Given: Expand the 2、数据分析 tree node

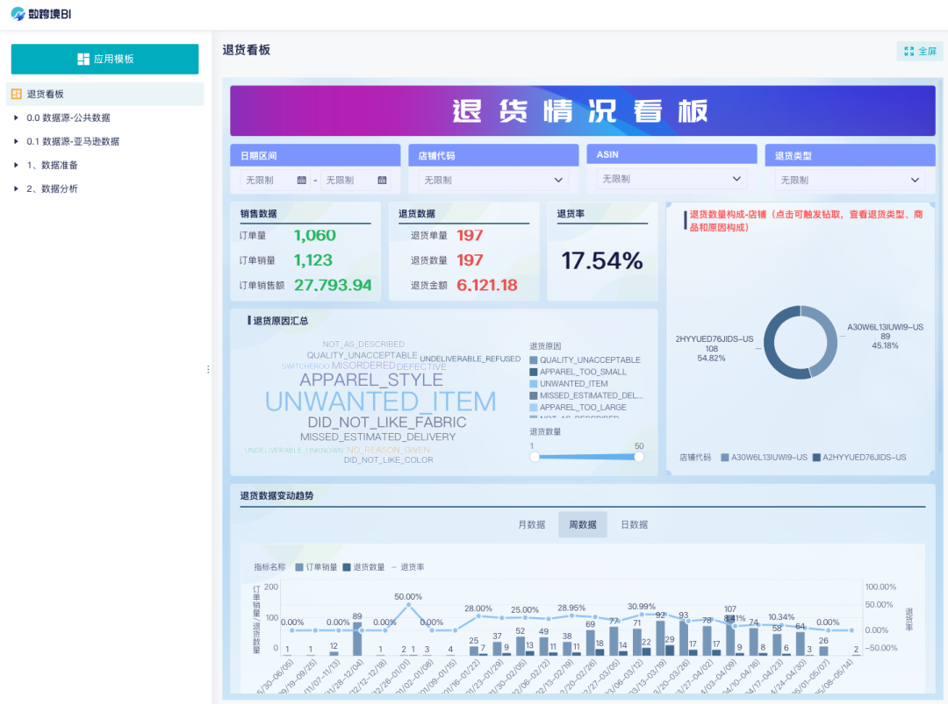Looking at the screenshot, I should [x=17, y=188].
